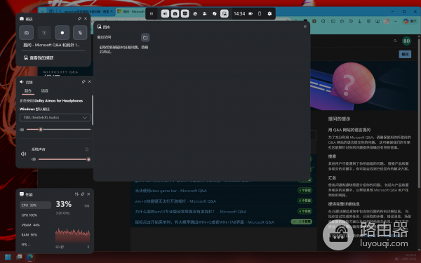The image size is (421, 263).
Task: Close the Capture widget
Action: point(86,18)
